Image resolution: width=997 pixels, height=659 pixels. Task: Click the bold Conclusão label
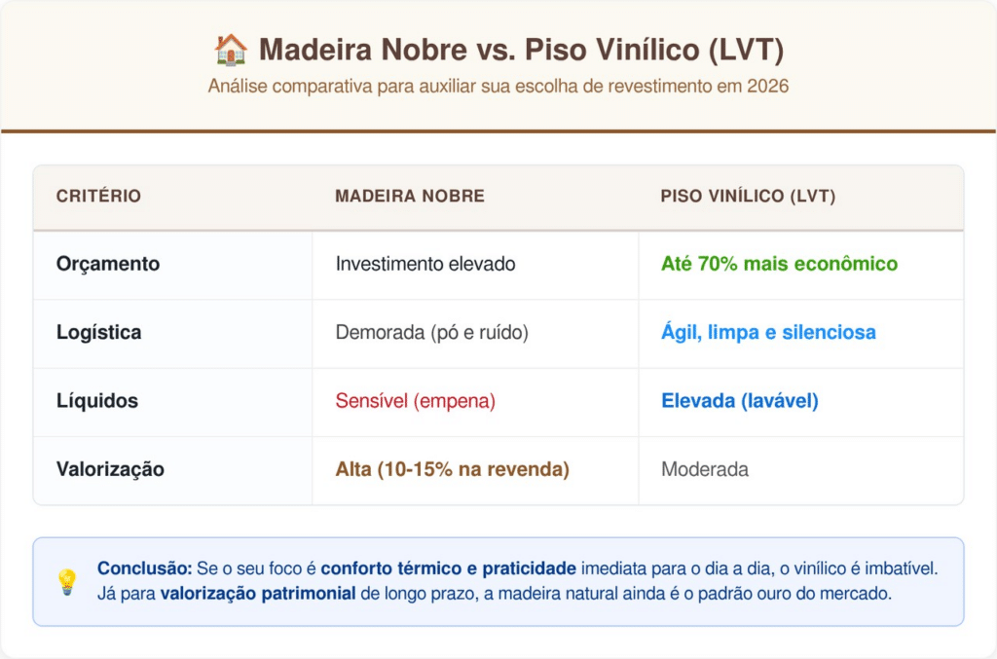[144, 567]
